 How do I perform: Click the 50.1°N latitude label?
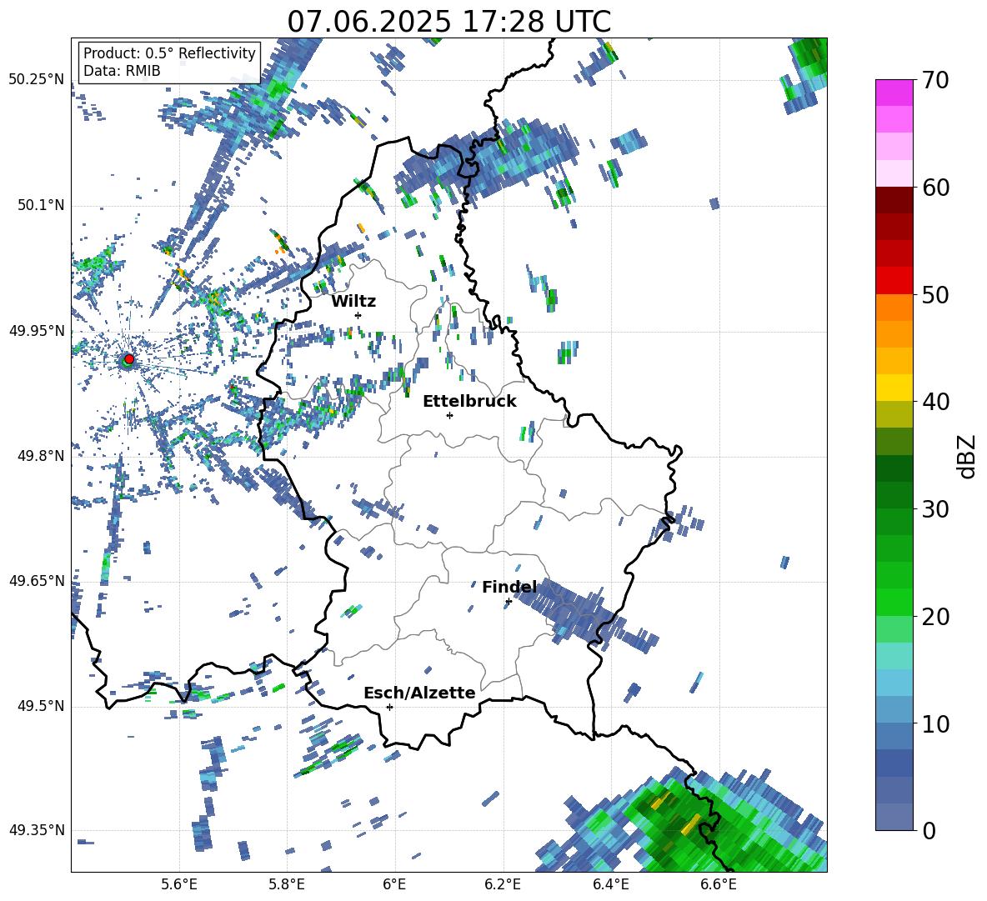[41, 206]
